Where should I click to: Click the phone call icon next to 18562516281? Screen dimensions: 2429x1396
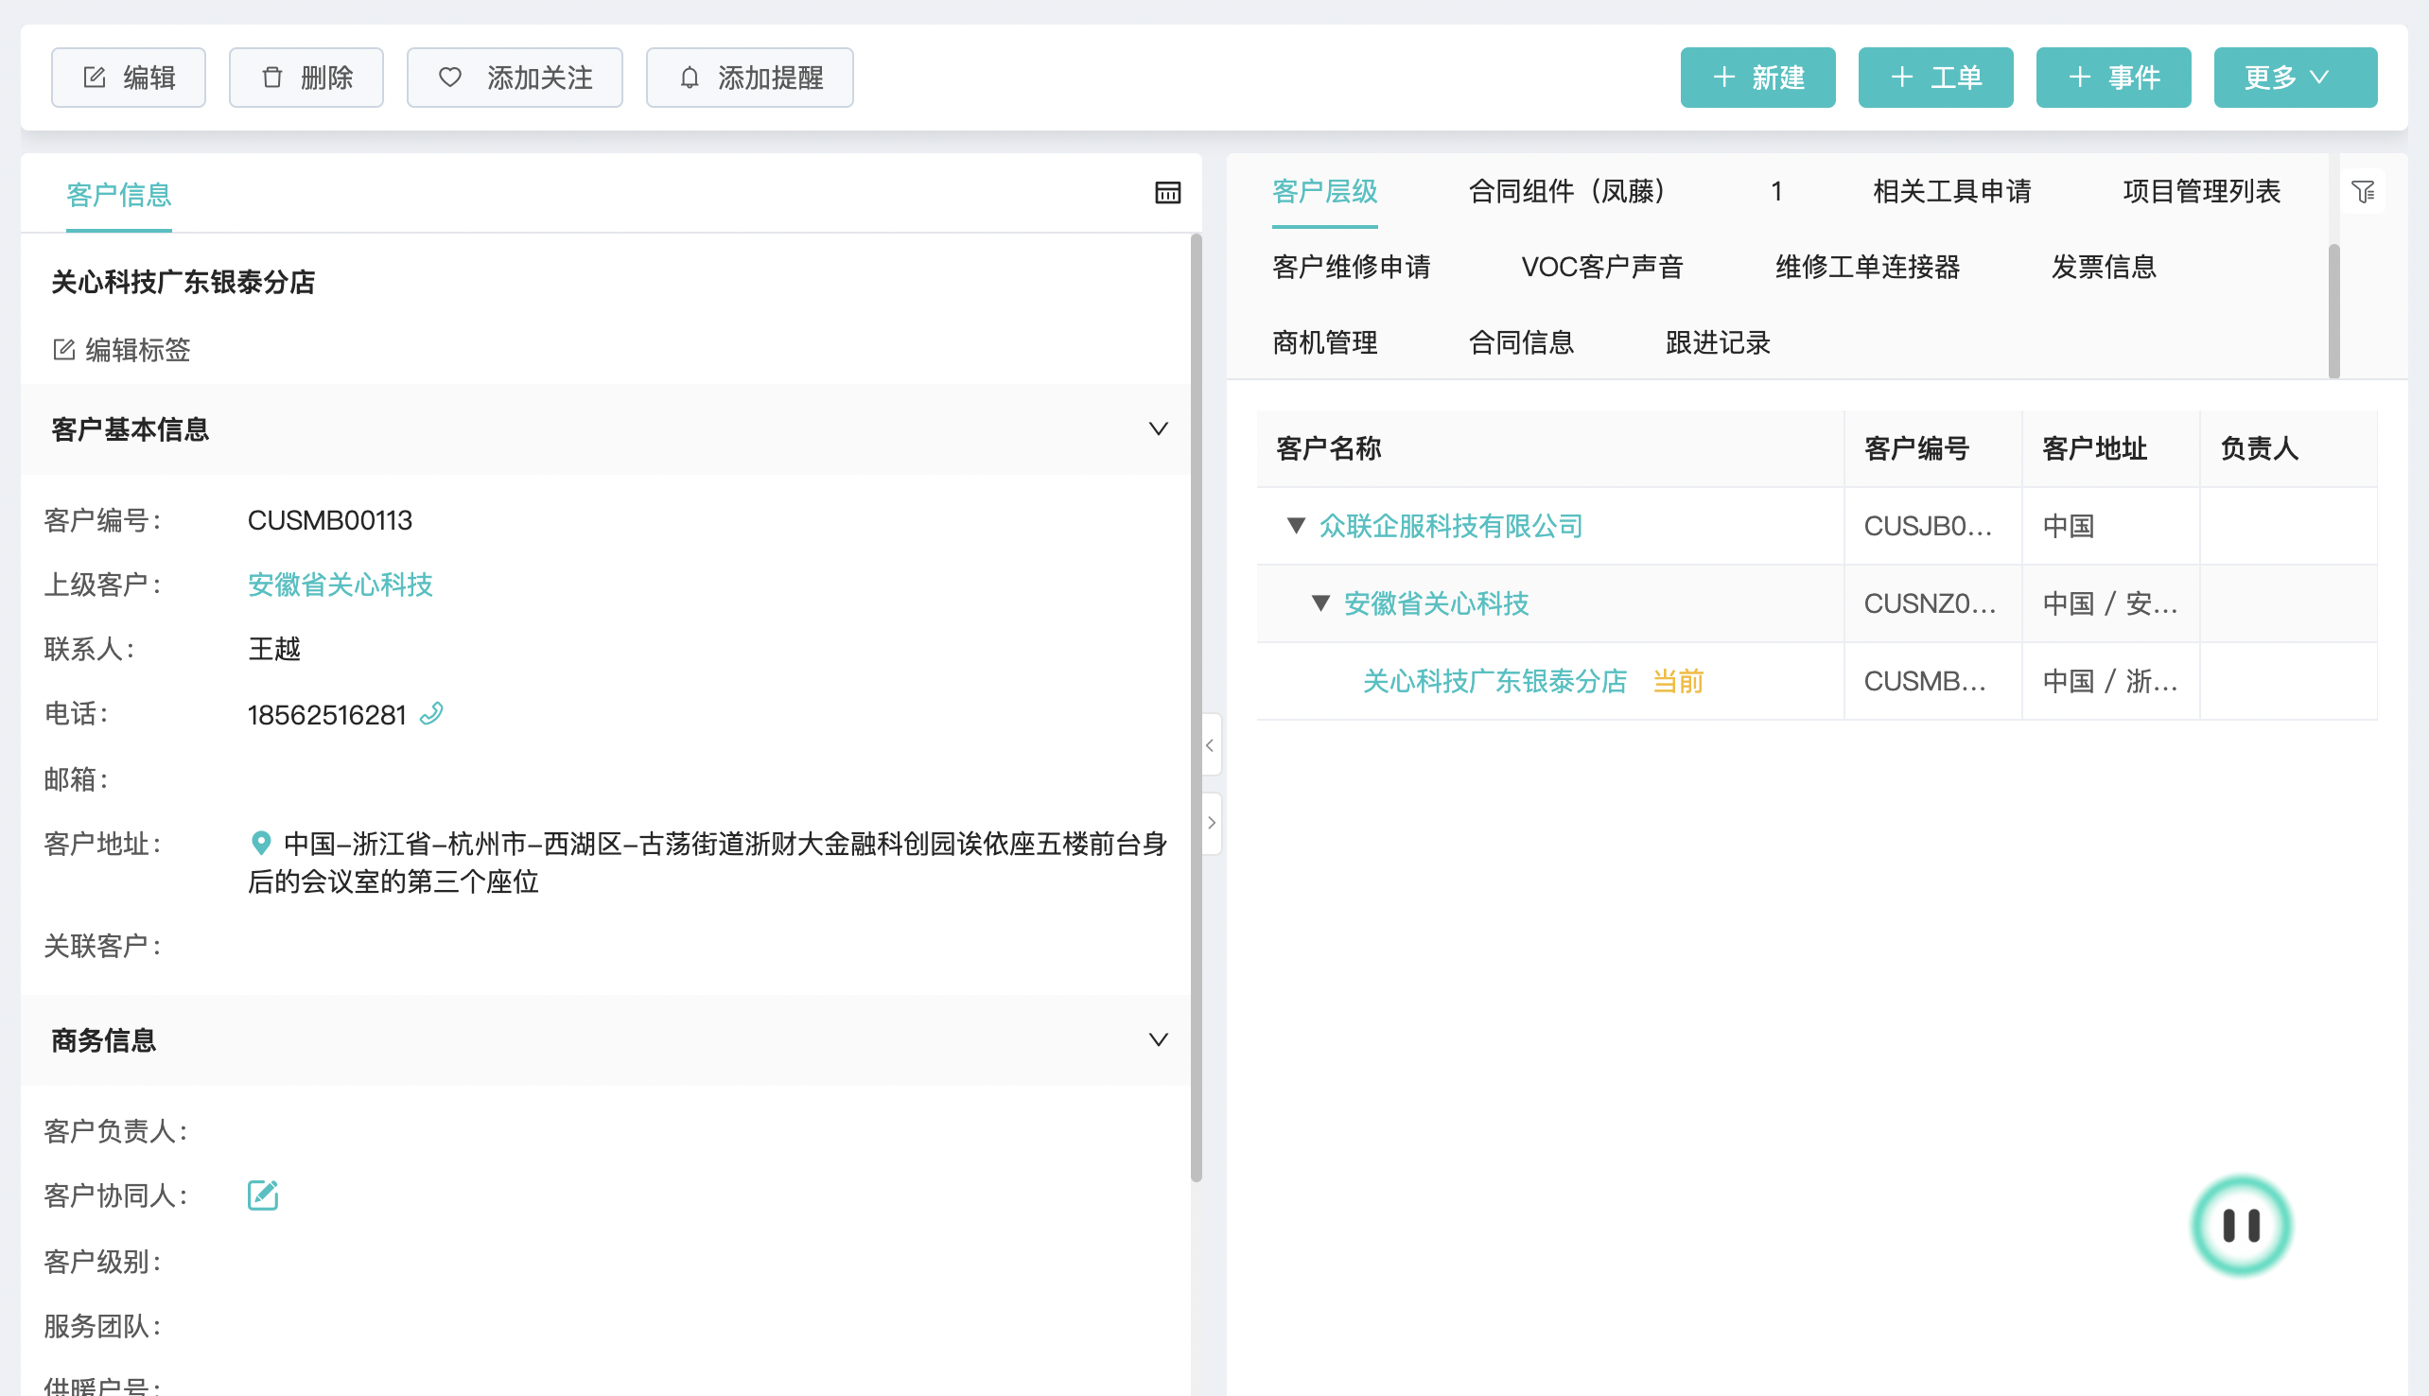(431, 714)
